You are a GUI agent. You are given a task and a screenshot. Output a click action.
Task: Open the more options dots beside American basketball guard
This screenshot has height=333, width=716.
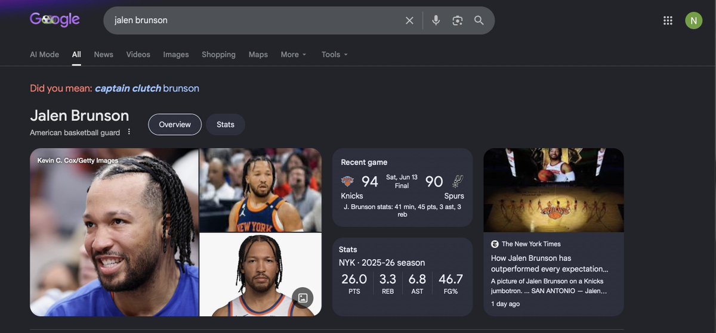(129, 132)
